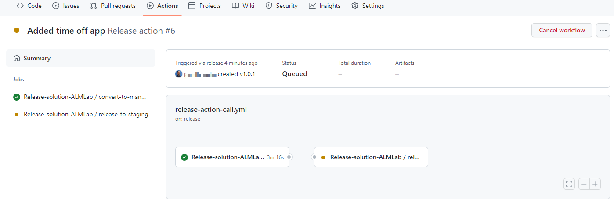
Task: Toggle fullscreen for the workflow graph
Action: (x=569, y=184)
